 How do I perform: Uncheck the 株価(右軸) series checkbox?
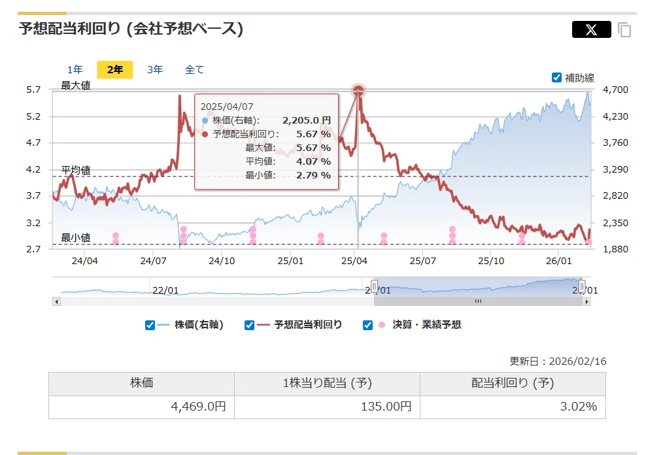coord(150,326)
